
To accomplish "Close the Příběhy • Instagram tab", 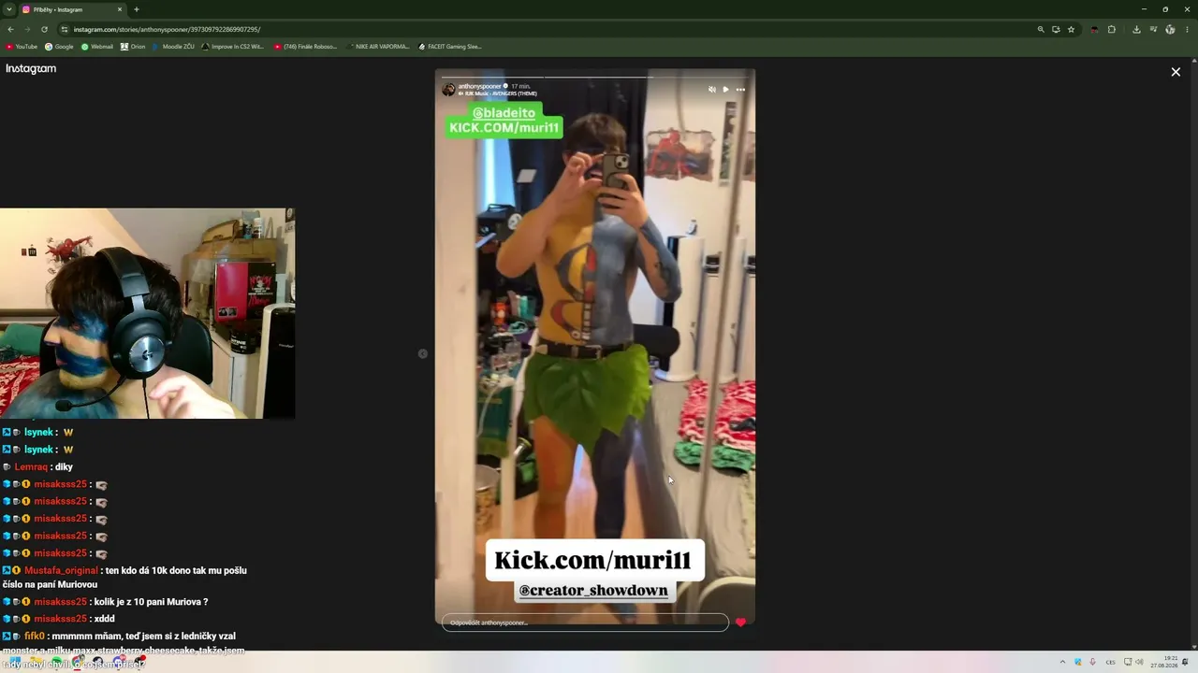I will point(120,9).
